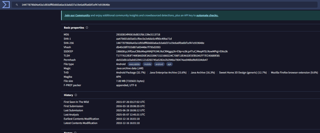Click the MD5 hash value

(x=138, y=35)
